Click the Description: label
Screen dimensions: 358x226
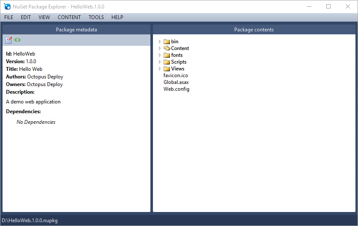coord(20,92)
